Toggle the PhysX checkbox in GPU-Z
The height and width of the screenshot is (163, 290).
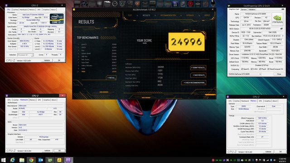pos(260,69)
